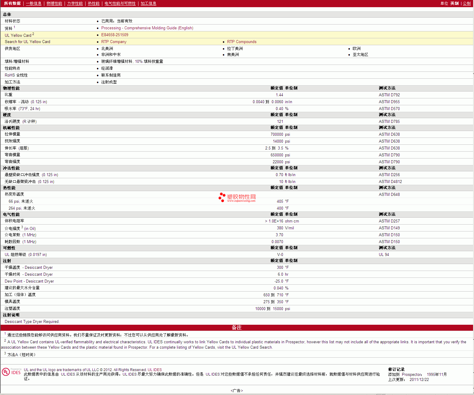Viewport: 474px width, 395px height.
Task: Click the ASTM D648 test method entry
Action: (389, 194)
